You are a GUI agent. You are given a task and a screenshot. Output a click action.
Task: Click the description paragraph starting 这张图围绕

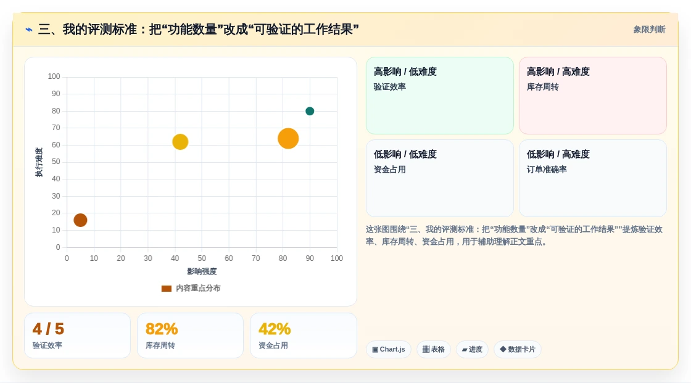tap(514, 236)
